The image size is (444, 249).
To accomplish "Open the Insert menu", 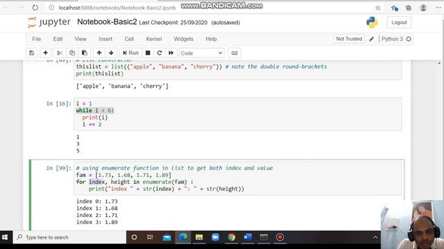I will click(x=105, y=39).
